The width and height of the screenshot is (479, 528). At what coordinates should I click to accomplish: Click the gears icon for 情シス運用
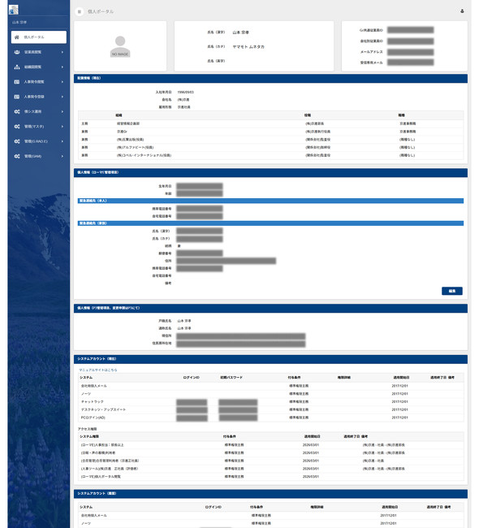click(x=17, y=111)
